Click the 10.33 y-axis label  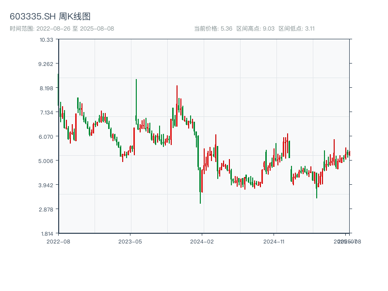pyautogui.click(x=47, y=39)
